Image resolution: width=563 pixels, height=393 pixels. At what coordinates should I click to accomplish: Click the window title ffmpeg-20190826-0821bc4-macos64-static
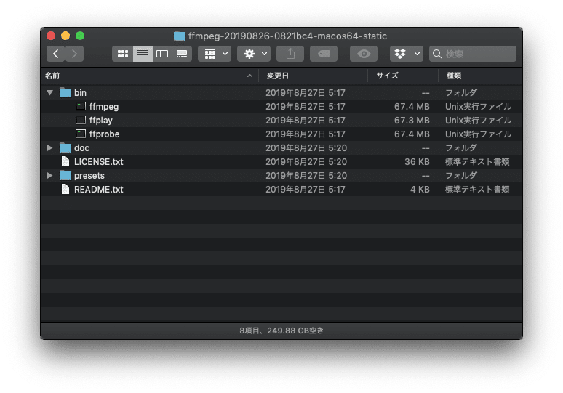[287, 36]
